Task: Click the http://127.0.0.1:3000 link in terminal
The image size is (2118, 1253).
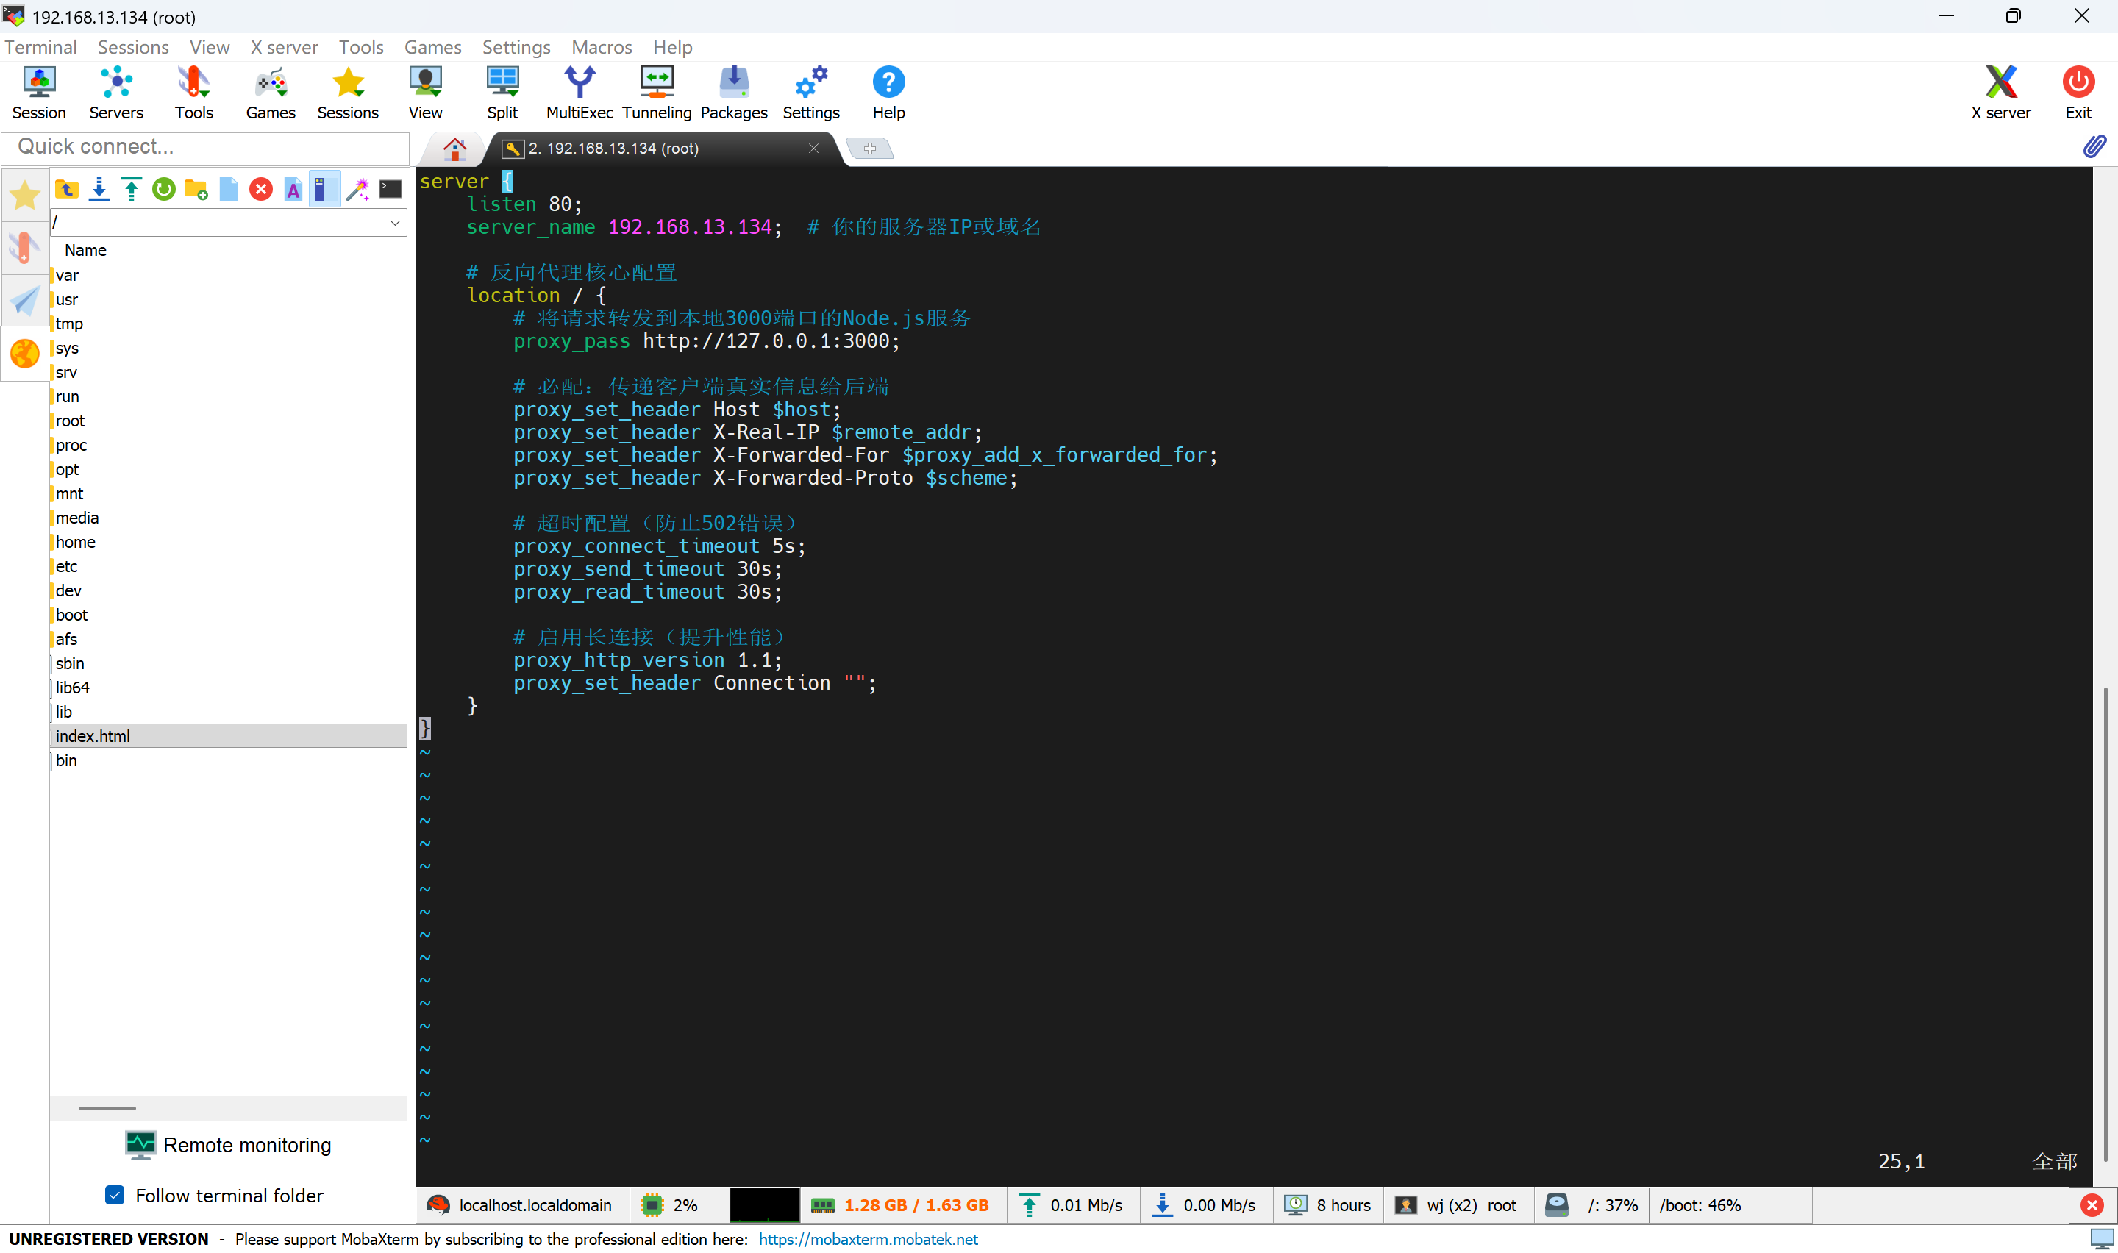Action: pyautogui.click(x=766, y=341)
